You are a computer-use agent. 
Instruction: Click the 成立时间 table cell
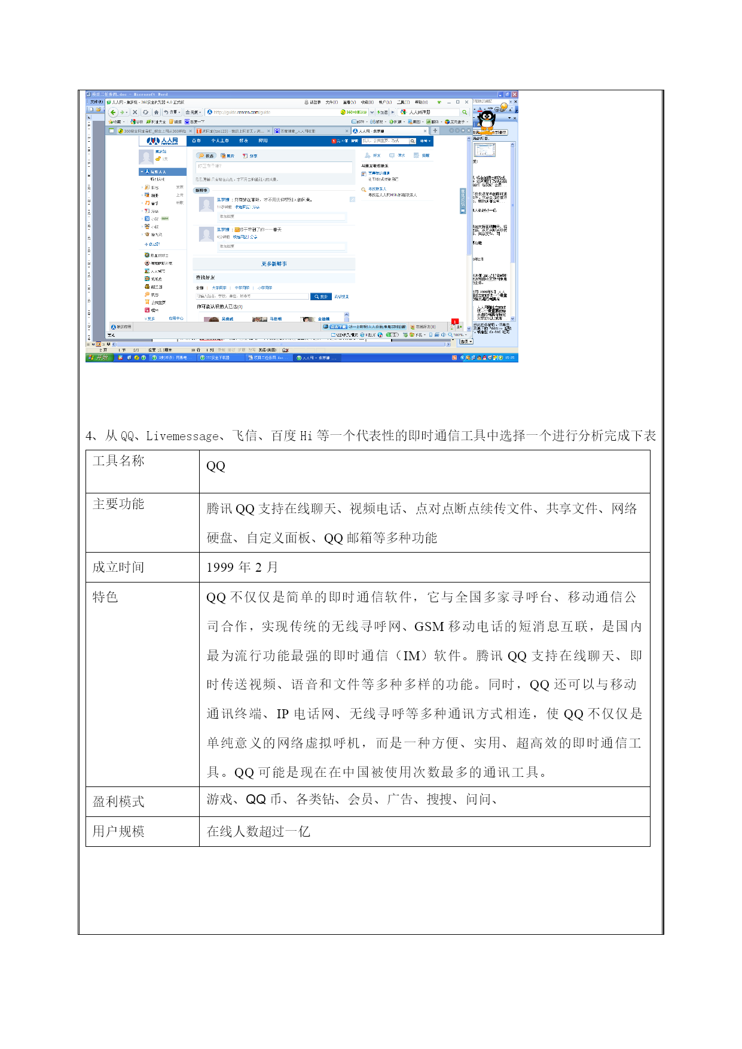142,568
